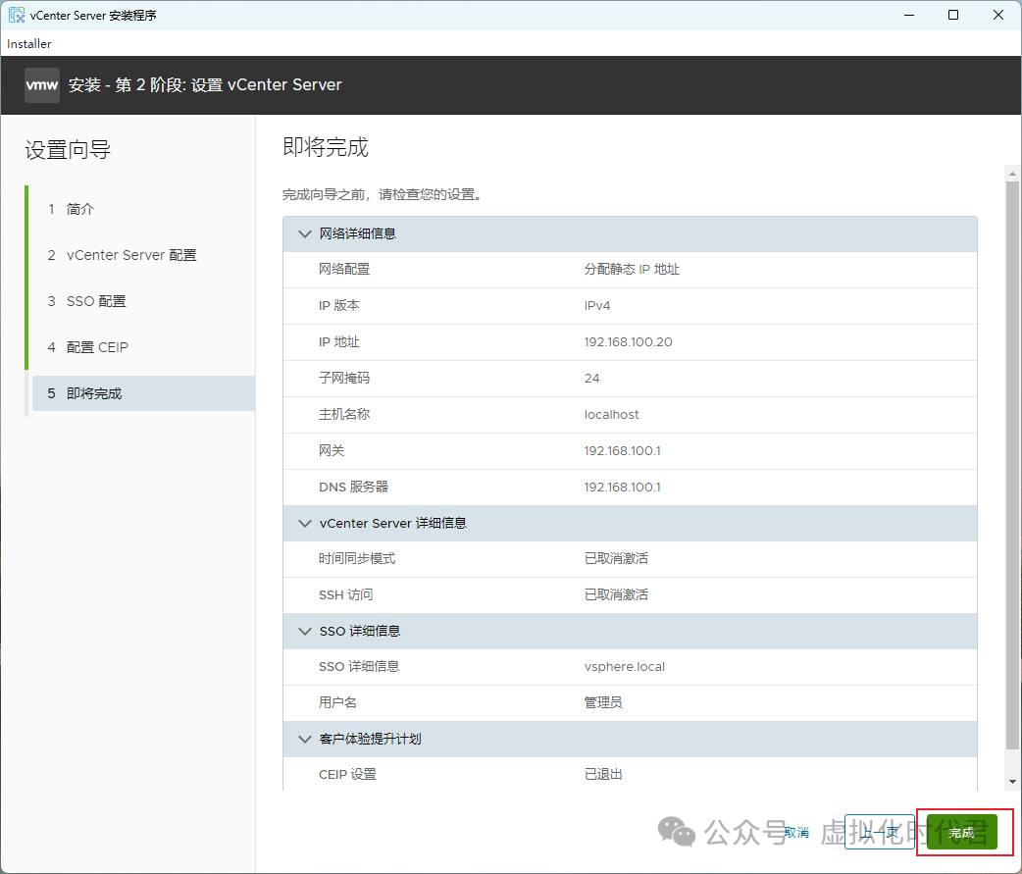Click the 子网掩码 row label

pos(344,379)
